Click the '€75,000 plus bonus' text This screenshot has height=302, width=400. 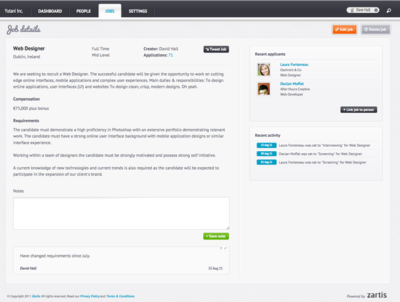pyautogui.click(x=31, y=108)
